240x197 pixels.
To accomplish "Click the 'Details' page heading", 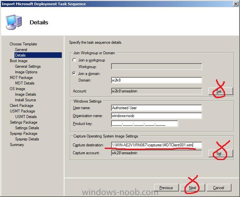I will tap(39, 22).
